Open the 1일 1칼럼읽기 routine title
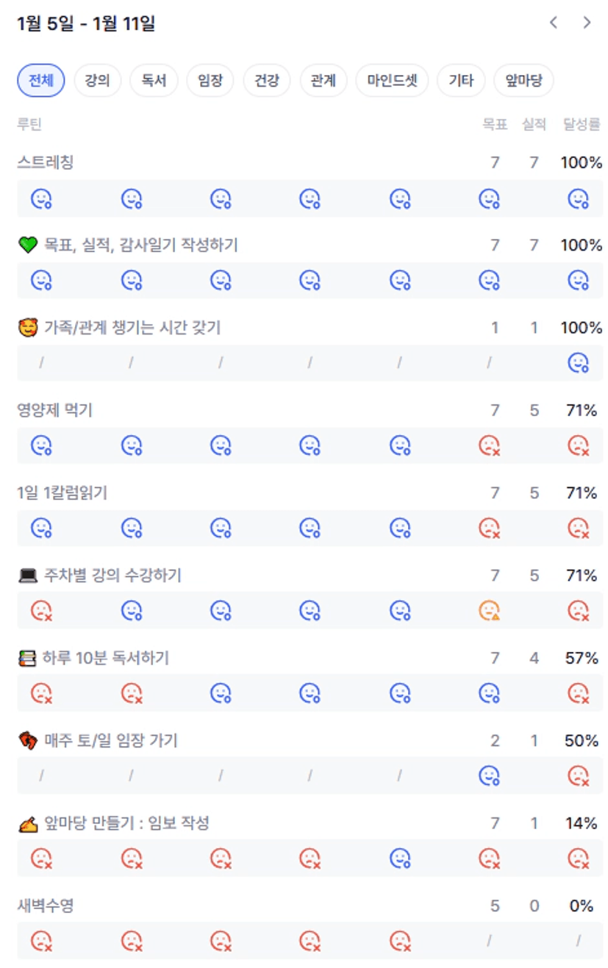 pyautogui.click(x=62, y=492)
